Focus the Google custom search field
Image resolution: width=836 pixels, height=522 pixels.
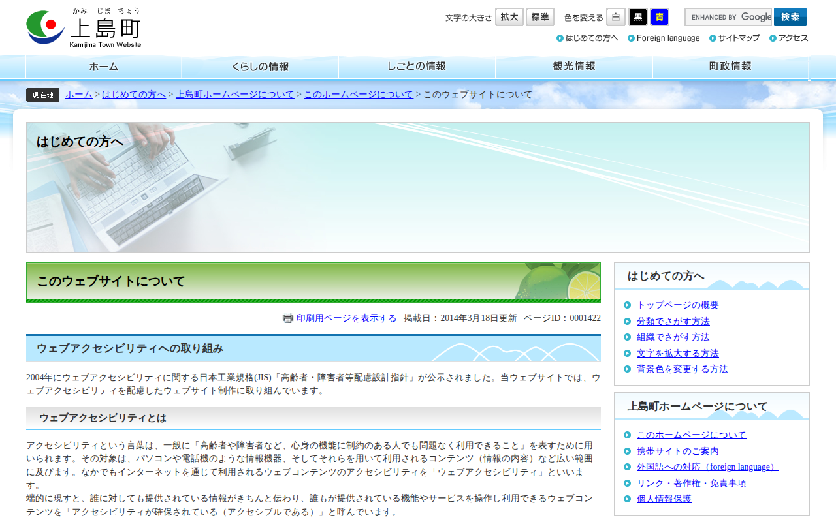point(728,17)
